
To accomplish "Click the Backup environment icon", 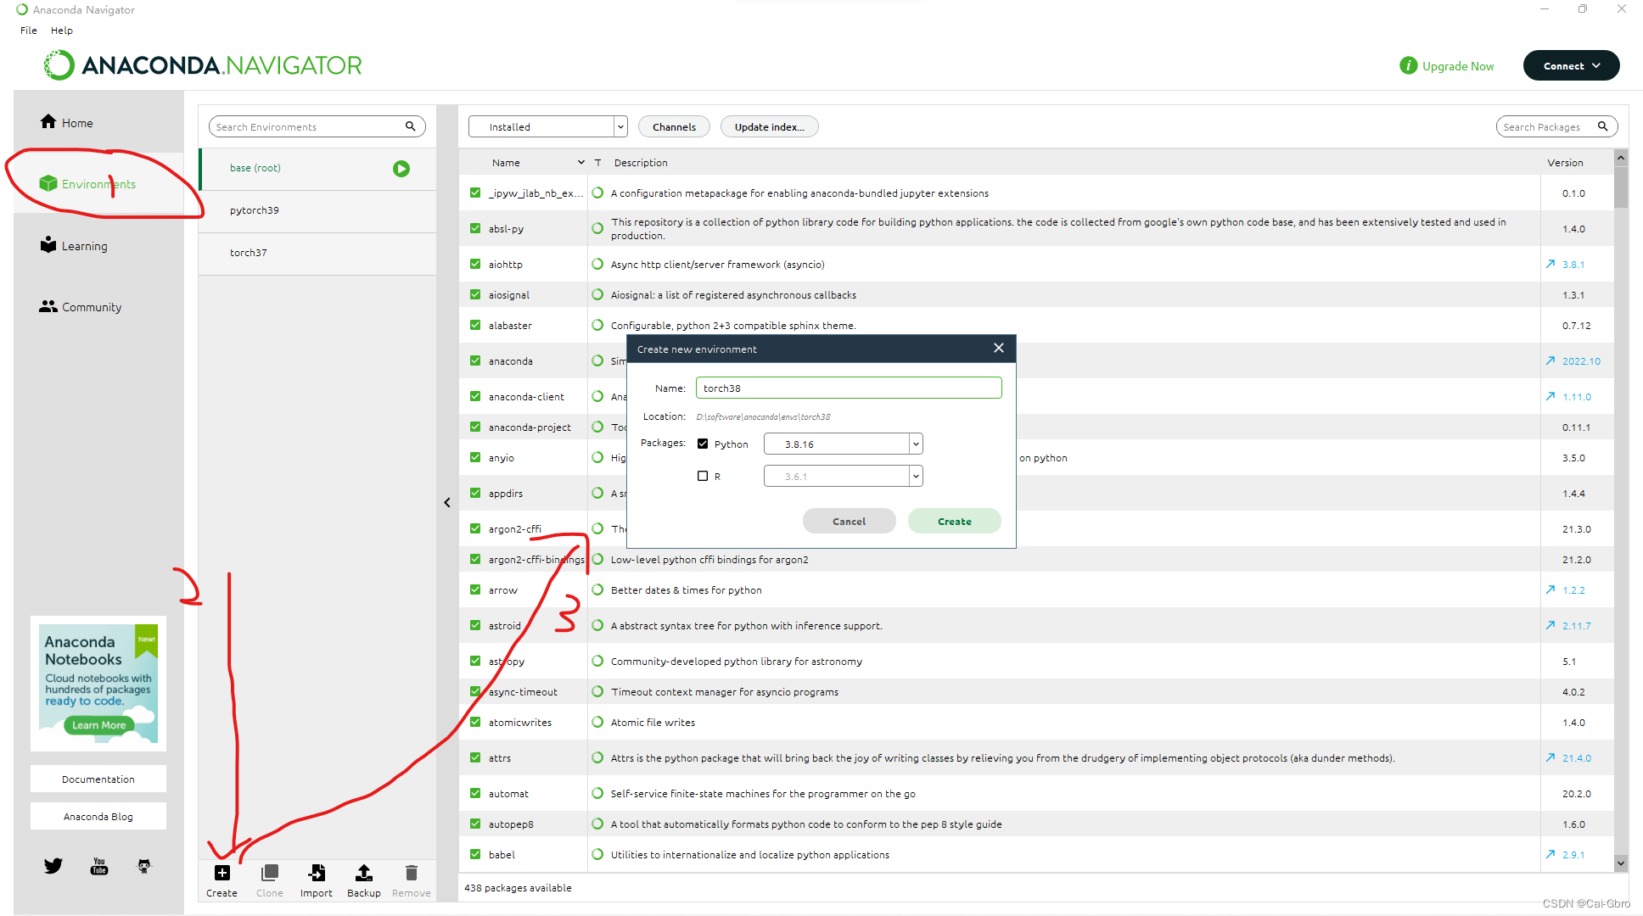I will tap(363, 873).
